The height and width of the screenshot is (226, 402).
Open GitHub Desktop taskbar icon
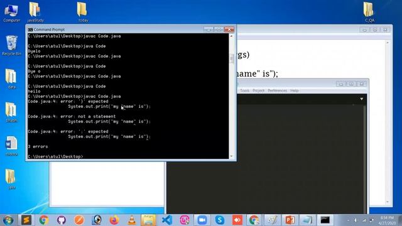click(x=62, y=220)
